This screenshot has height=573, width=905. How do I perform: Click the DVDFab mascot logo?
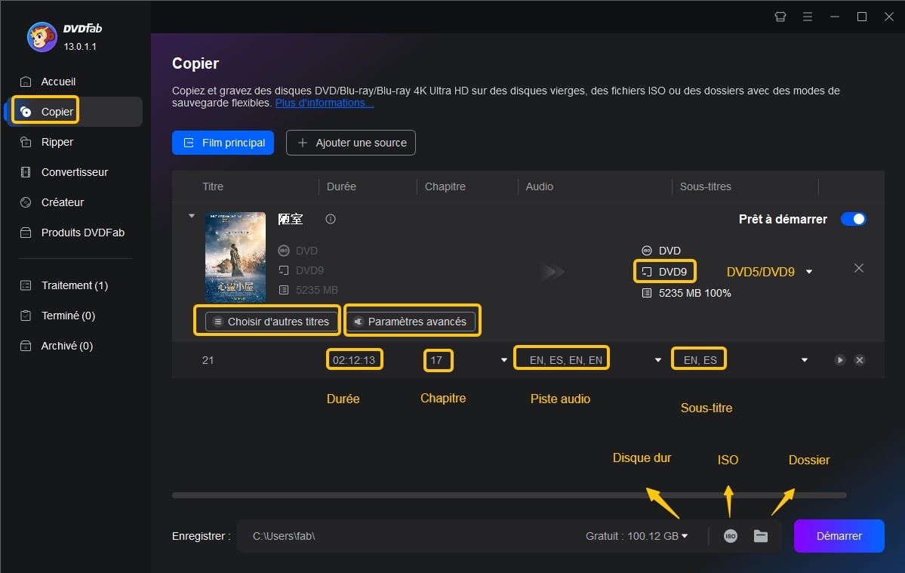42,37
